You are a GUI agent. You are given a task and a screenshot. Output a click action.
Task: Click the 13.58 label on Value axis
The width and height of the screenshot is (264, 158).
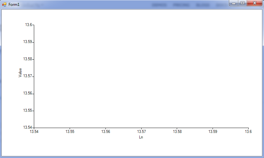(28, 59)
